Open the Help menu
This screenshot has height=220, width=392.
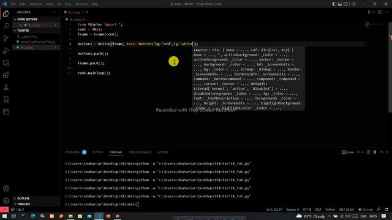(x=94, y=4)
